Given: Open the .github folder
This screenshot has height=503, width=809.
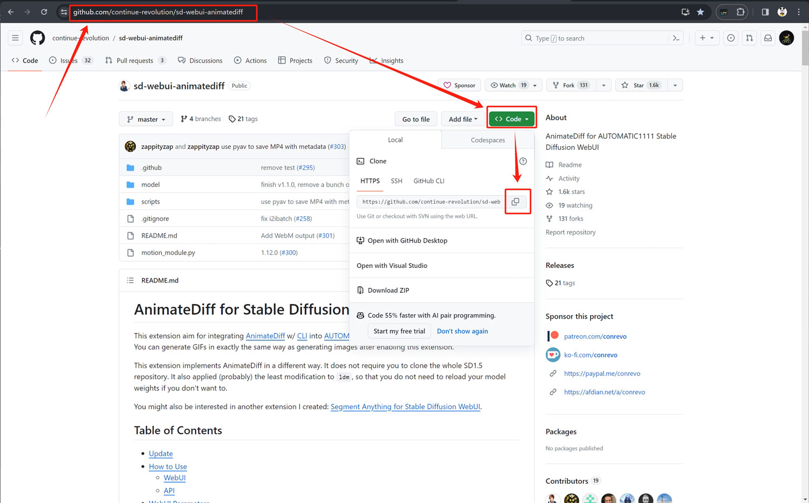Looking at the screenshot, I should [x=152, y=168].
